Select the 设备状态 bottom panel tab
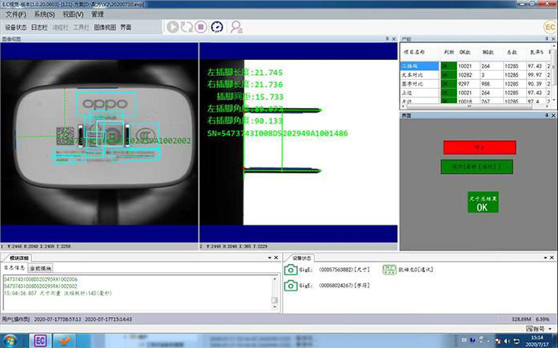Viewport: 558px width, 348px height. pyautogui.click(x=301, y=258)
